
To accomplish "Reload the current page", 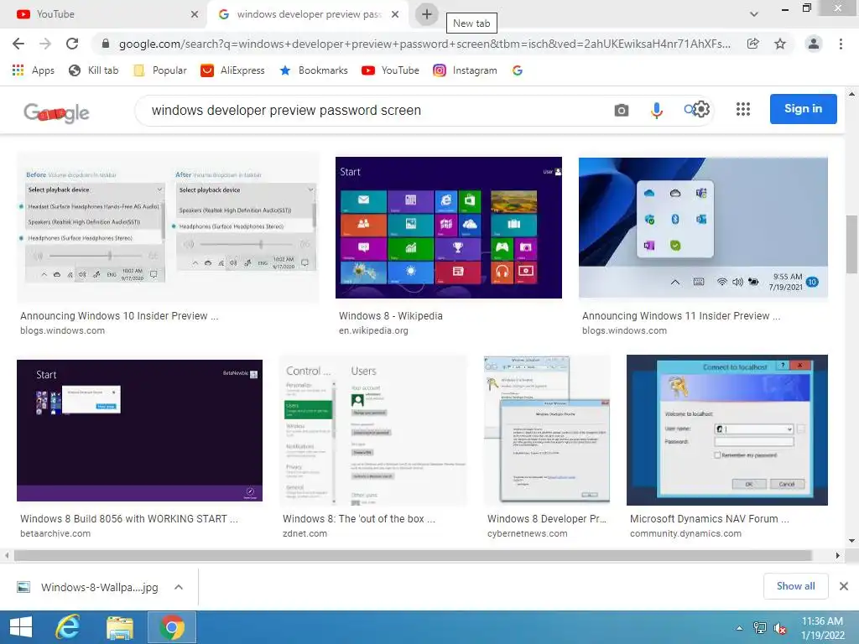I will (72, 44).
